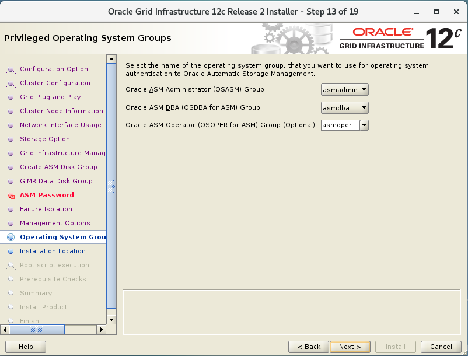
Task: Click into the asmoper text field
Action: (x=340, y=125)
